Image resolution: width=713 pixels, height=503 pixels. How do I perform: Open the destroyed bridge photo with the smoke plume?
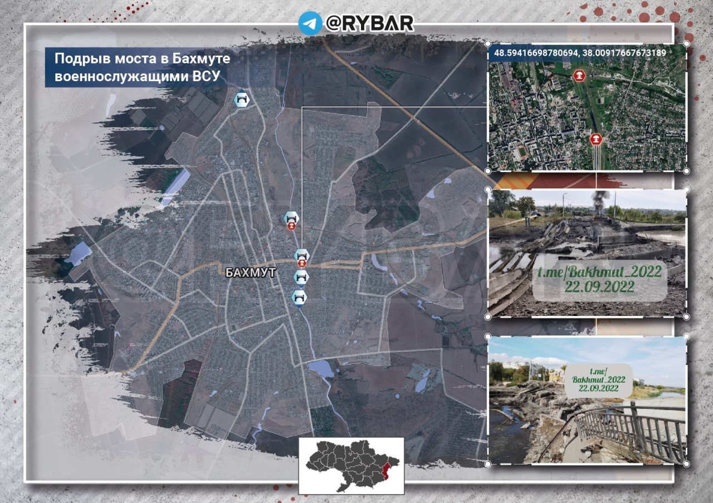click(x=587, y=253)
